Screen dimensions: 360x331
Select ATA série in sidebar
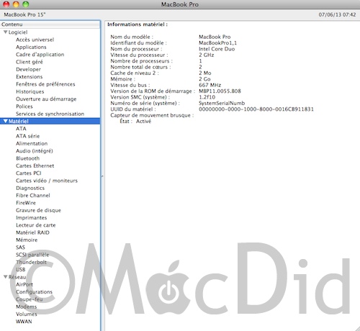point(27,136)
